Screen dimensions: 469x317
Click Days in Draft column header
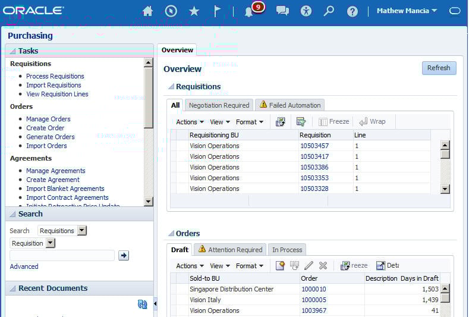click(x=420, y=278)
